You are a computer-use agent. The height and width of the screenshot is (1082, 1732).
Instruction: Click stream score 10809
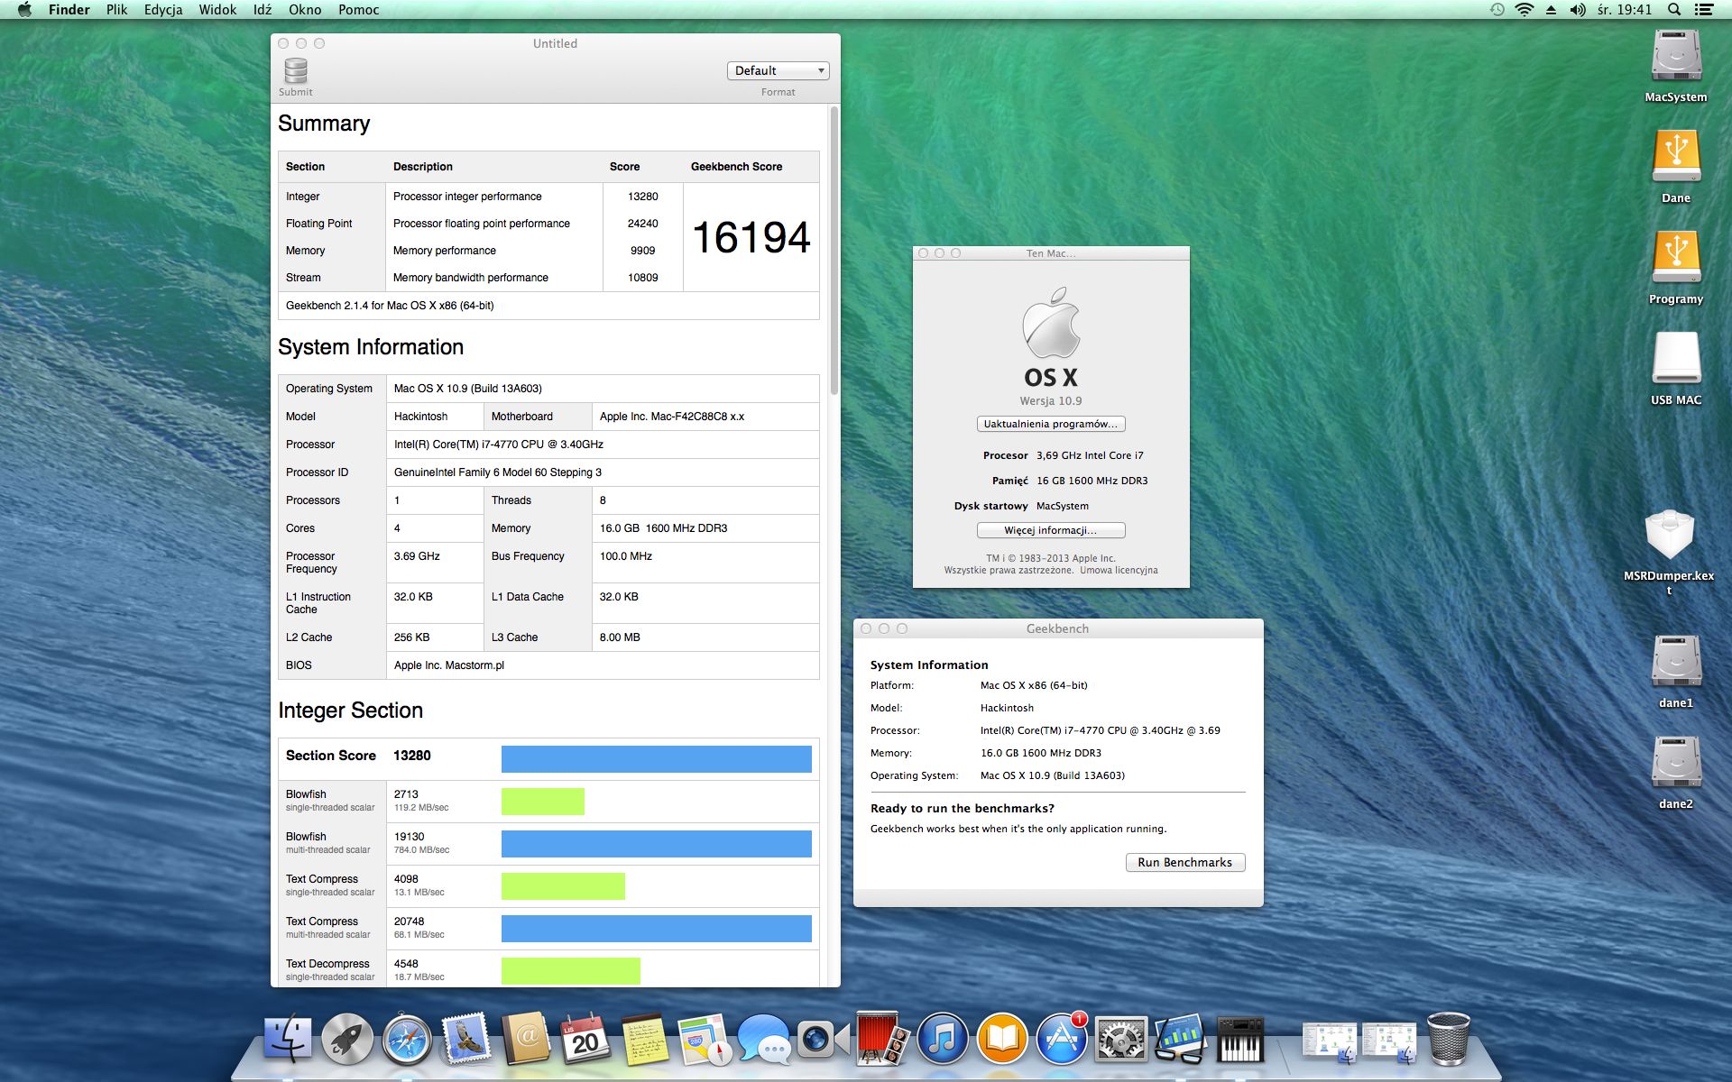tap(643, 278)
